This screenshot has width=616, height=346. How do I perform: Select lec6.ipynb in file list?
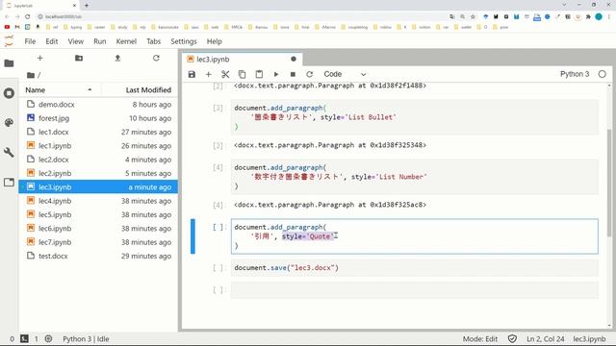pyautogui.click(x=98, y=229)
